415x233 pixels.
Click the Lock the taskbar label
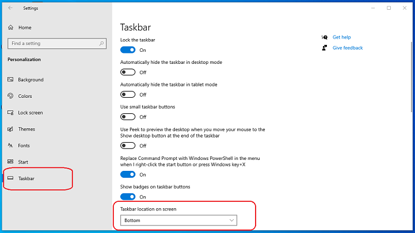coord(138,40)
